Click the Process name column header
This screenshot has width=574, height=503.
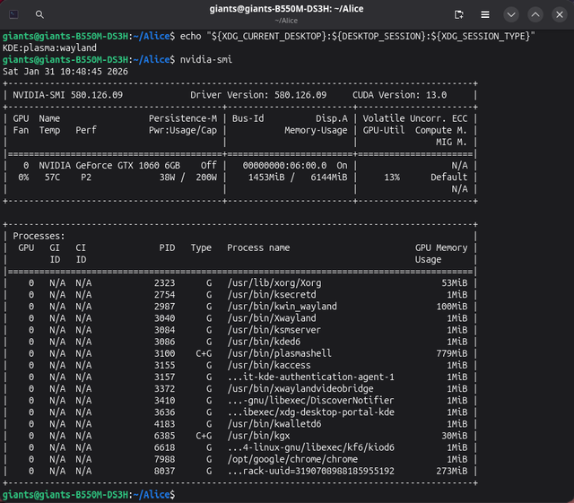(x=258, y=247)
